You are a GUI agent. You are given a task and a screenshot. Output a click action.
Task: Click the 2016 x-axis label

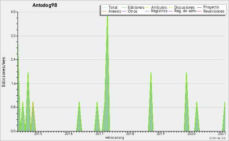pyautogui.click(x=69, y=134)
